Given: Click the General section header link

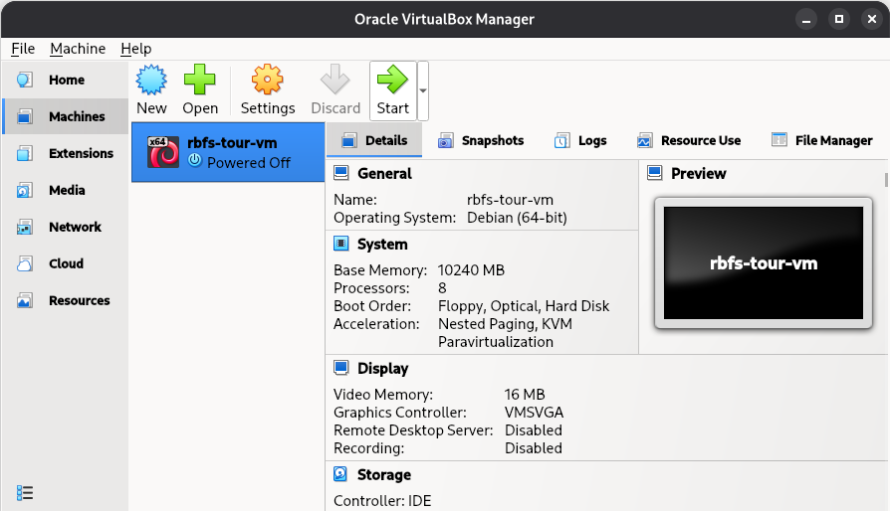Looking at the screenshot, I should [384, 174].
